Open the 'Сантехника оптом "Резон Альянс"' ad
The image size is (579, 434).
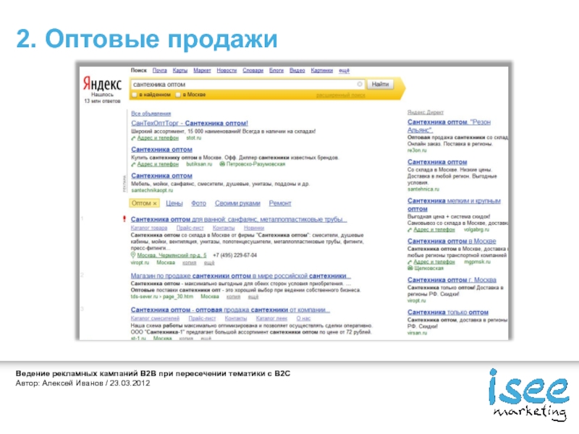[449, 126]
